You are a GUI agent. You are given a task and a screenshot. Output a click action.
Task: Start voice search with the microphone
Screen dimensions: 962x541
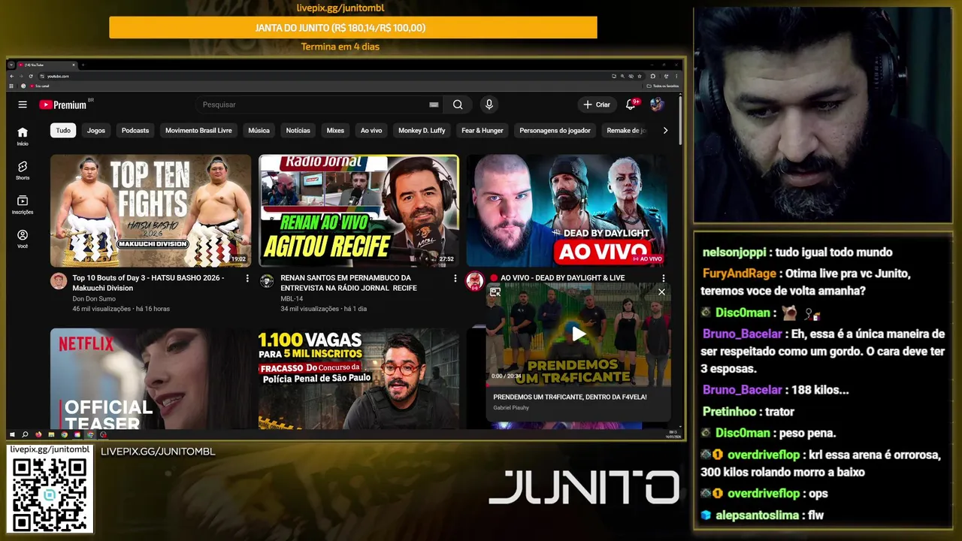pos(489,104)
